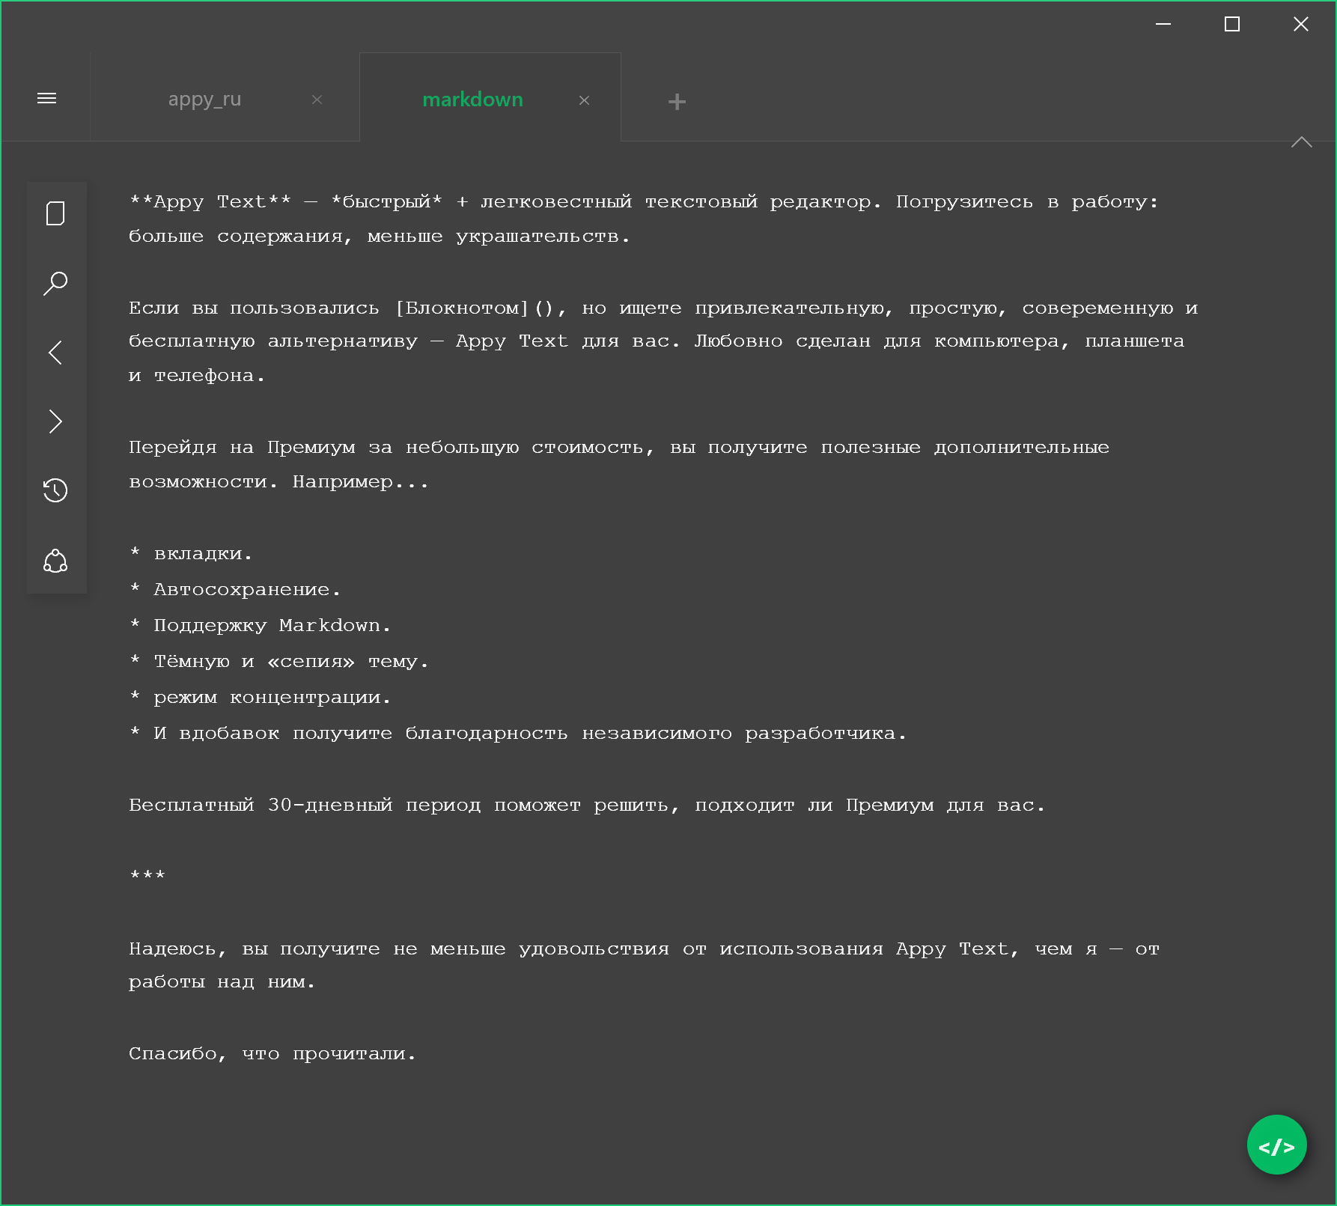Open the history clock icon

point(55,490)
